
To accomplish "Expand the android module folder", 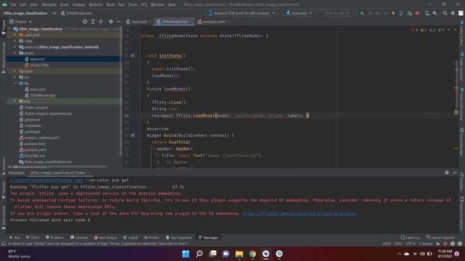I will [15, 47].
